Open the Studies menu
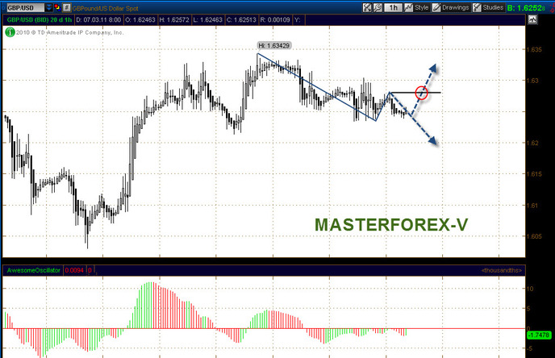555x358 pixels. coord(488,7)
